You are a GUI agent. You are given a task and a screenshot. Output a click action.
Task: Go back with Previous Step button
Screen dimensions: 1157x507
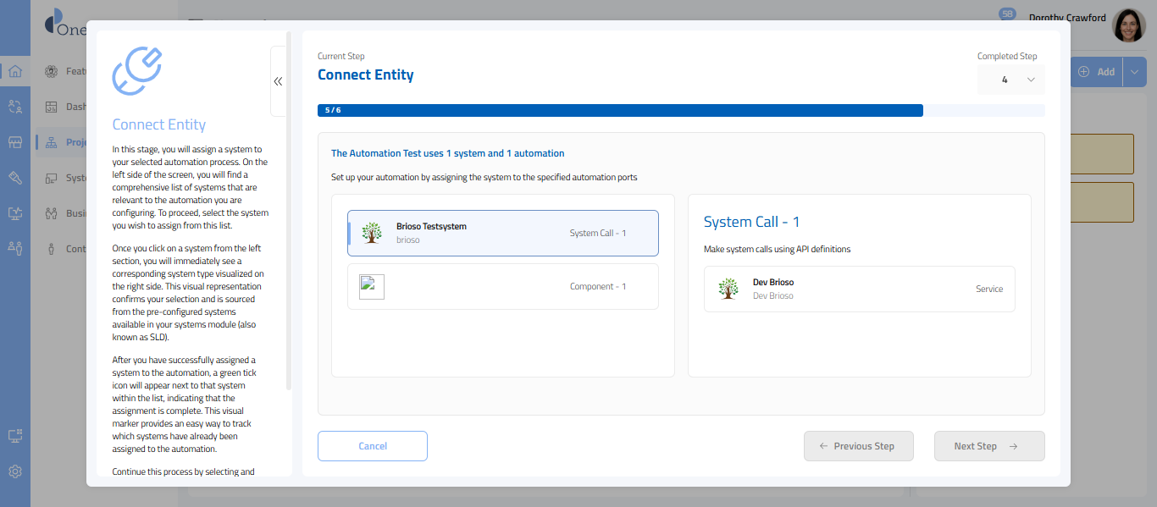[858, 446]
